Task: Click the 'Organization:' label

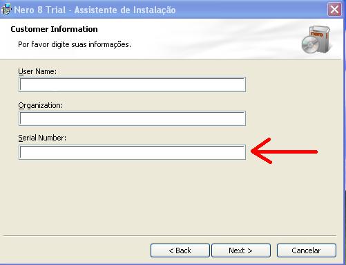Action: pos(41,105)
